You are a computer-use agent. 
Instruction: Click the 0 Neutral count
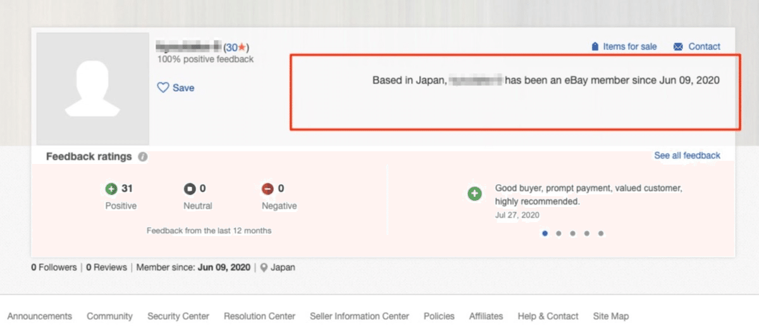point(202,189)
